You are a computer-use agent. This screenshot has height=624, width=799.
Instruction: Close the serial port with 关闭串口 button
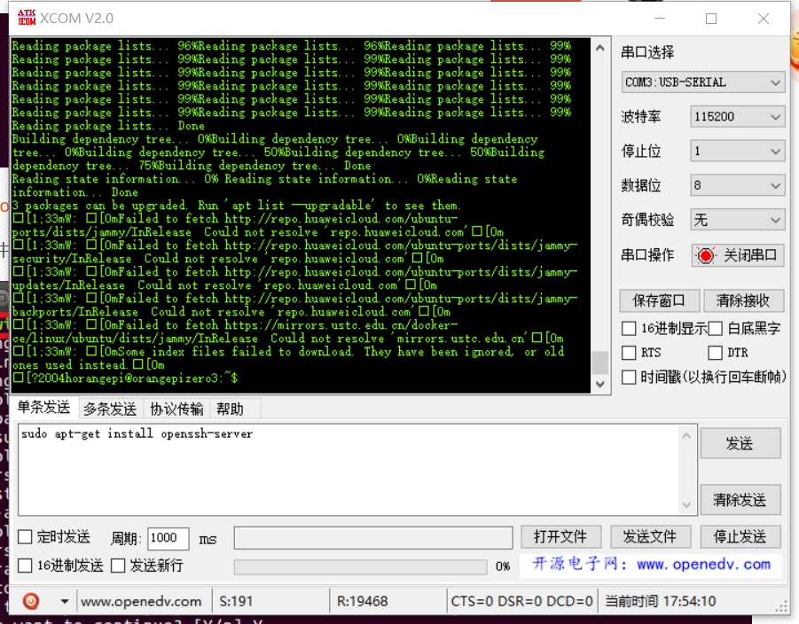pyautogui.click(x=739, y=255)
